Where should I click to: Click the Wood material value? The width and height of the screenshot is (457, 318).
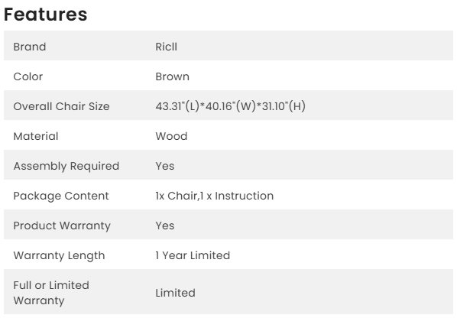(171, 136)
